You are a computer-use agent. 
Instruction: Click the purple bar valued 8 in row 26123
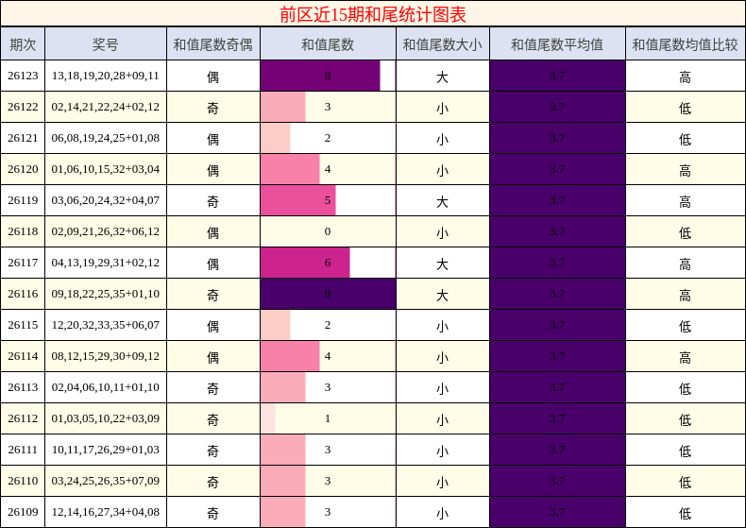(x=320, y=76)
